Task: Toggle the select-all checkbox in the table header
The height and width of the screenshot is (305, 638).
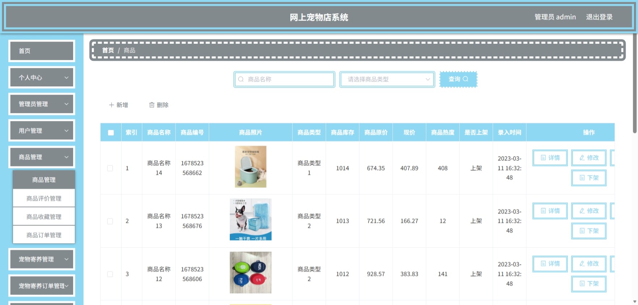Action: [x=111, y=133]
